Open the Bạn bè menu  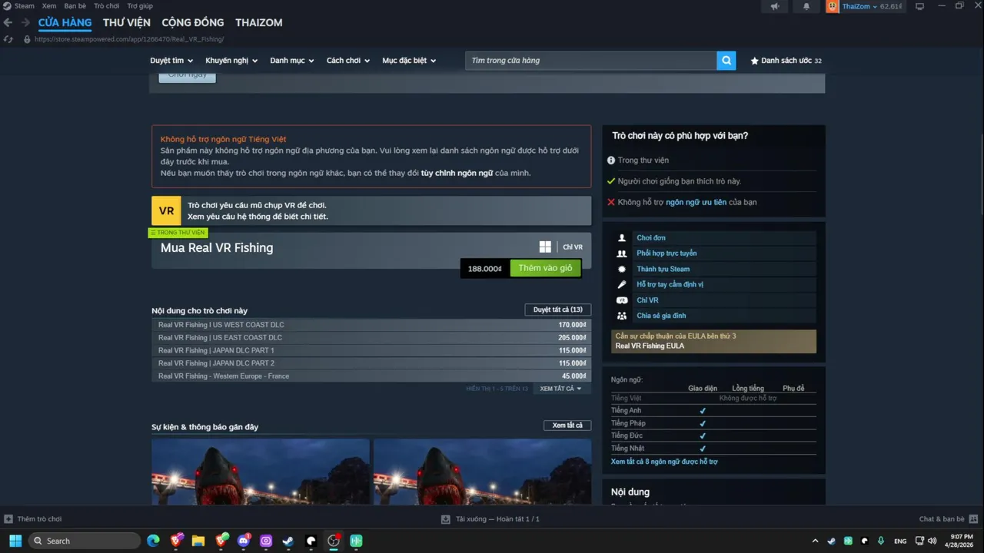(x=75, y=5)
